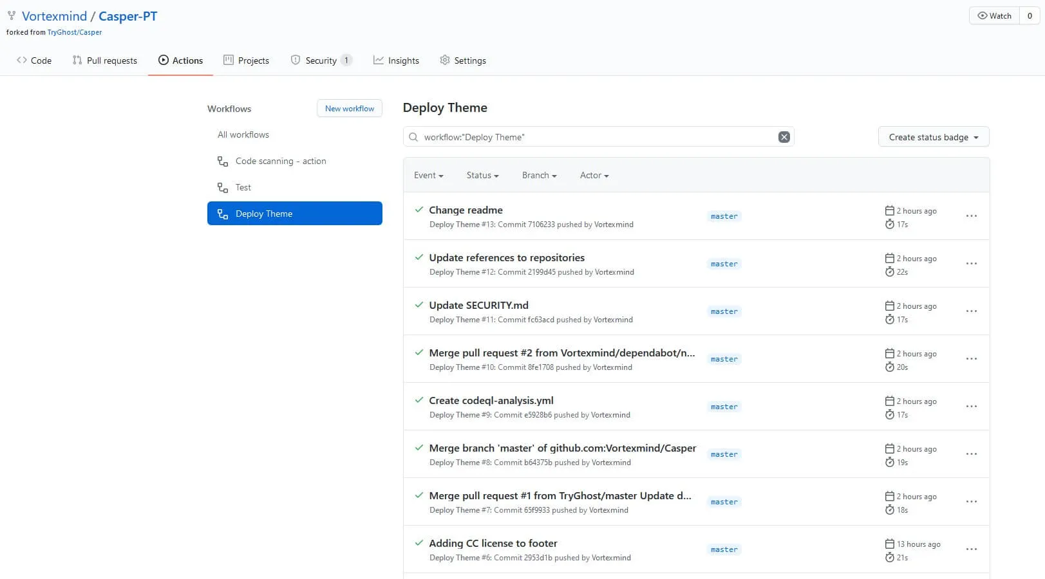This screenshot has height=579, width=1045.
Task: Expand the Event filter dropdown
Action: [428, 176]
